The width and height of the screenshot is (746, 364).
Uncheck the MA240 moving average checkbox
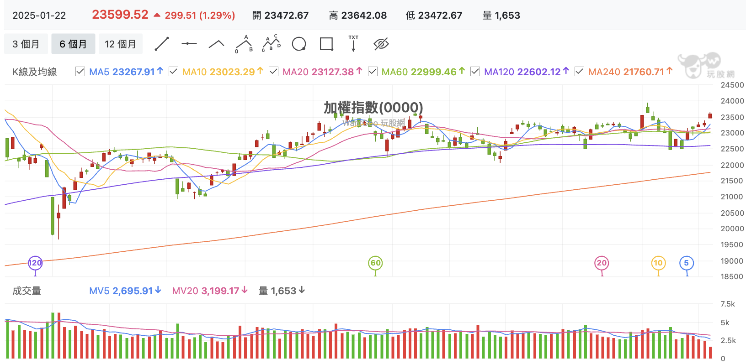point(579,72)
